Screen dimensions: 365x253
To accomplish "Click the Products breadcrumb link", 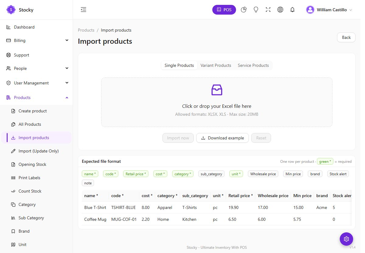I will (86, 30).
